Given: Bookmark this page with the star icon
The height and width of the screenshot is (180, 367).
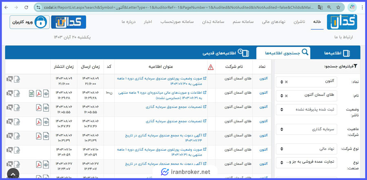Looking at the screenshot, I should 338,7.
